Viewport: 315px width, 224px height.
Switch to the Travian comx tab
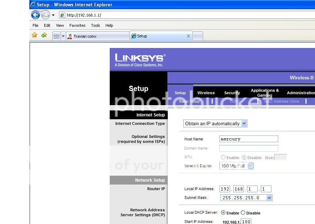point(97,36)
